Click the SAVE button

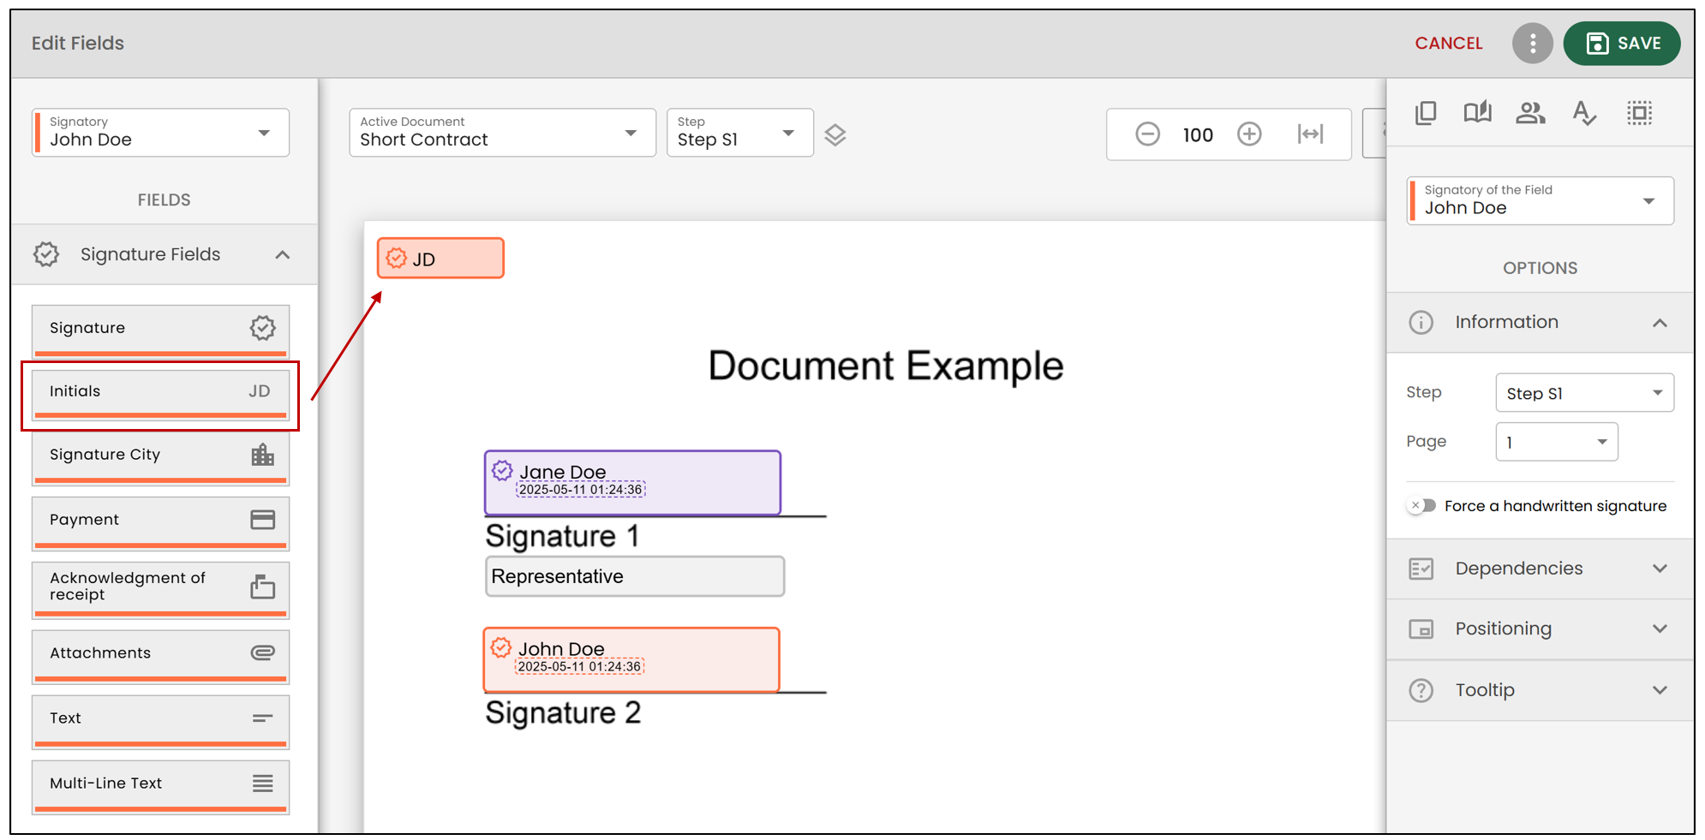click(1622, 43)
